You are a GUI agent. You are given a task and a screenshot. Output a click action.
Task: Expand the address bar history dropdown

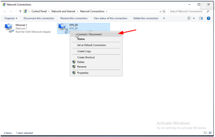point(160,11)
